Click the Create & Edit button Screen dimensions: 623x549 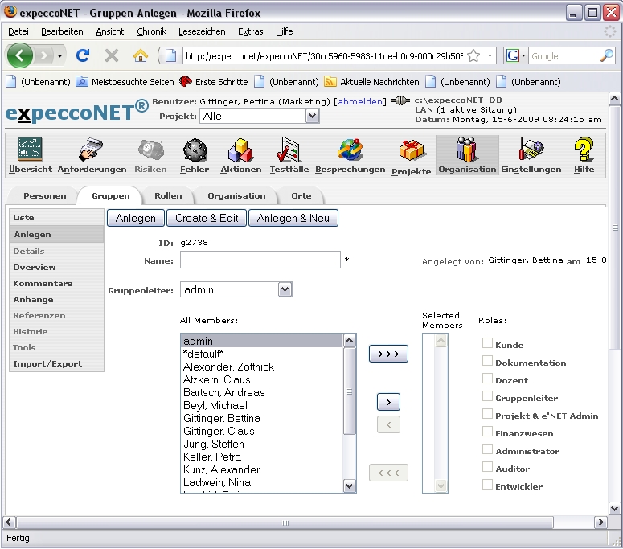(207, 218)
